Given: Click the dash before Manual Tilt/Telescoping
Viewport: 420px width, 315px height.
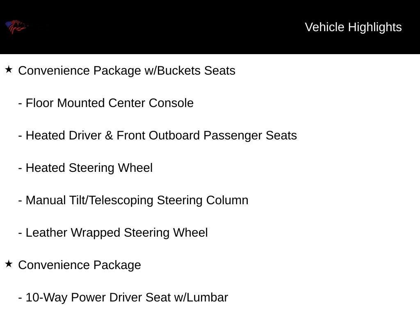Looking at the screenshot, I should [x=20, y=201].
